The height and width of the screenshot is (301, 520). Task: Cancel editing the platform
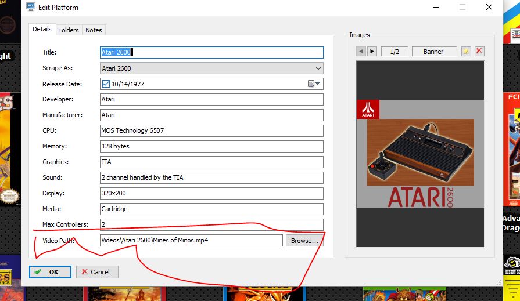(x=97, y=272)
